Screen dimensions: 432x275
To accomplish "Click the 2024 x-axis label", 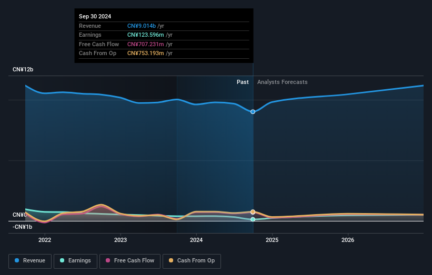I will (196, 240).
